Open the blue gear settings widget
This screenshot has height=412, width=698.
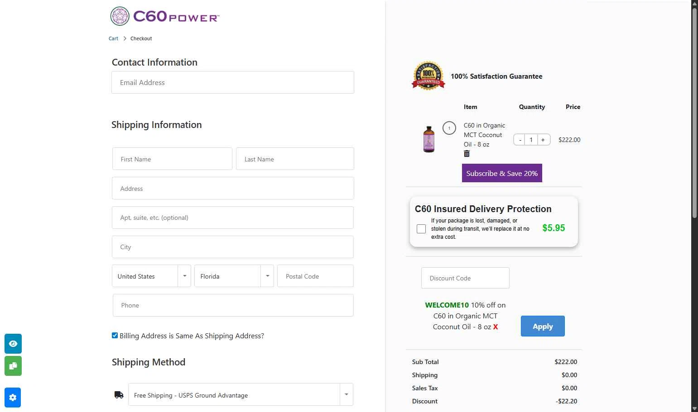coord(13,398)
